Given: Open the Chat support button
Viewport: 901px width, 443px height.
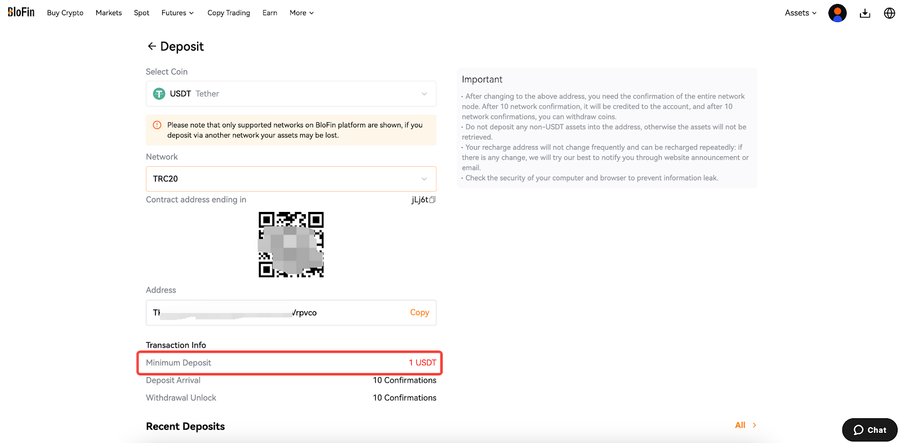Looking at the screenshot, I should [x=870, y=430].
